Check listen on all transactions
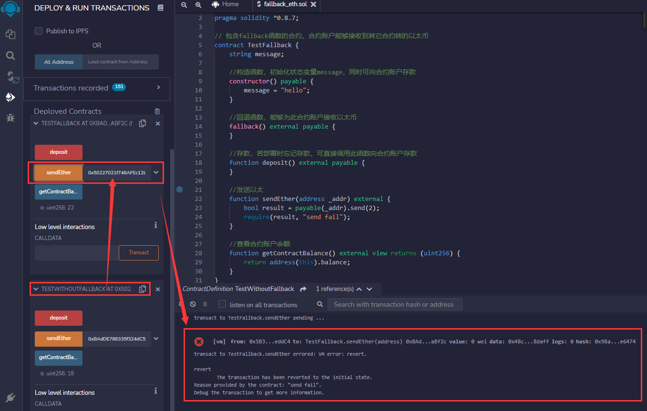647x411 pixels. [x=222, y=304]
